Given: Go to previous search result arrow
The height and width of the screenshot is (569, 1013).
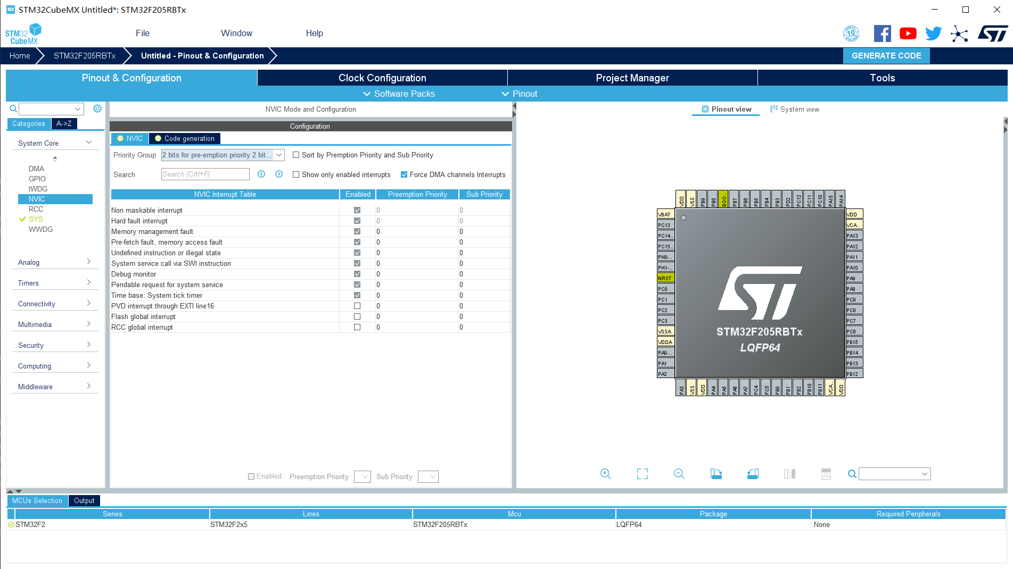Looking at the screenshot, I should [261, 174].
